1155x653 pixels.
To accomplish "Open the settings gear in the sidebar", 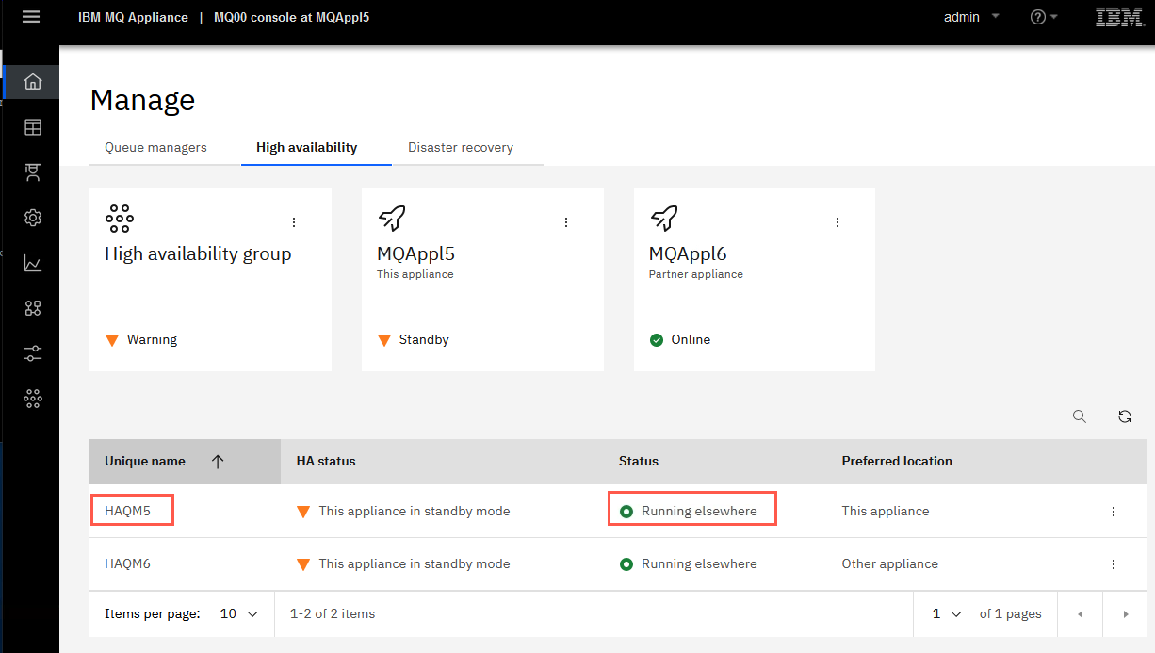I will (32, 218).
